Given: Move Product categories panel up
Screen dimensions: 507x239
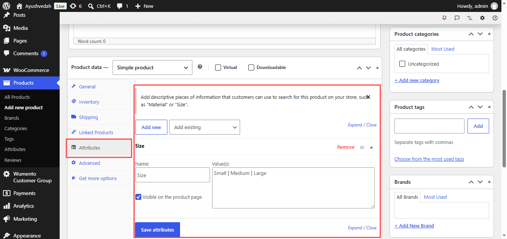Looking at the screenshot, I should 471,34.
